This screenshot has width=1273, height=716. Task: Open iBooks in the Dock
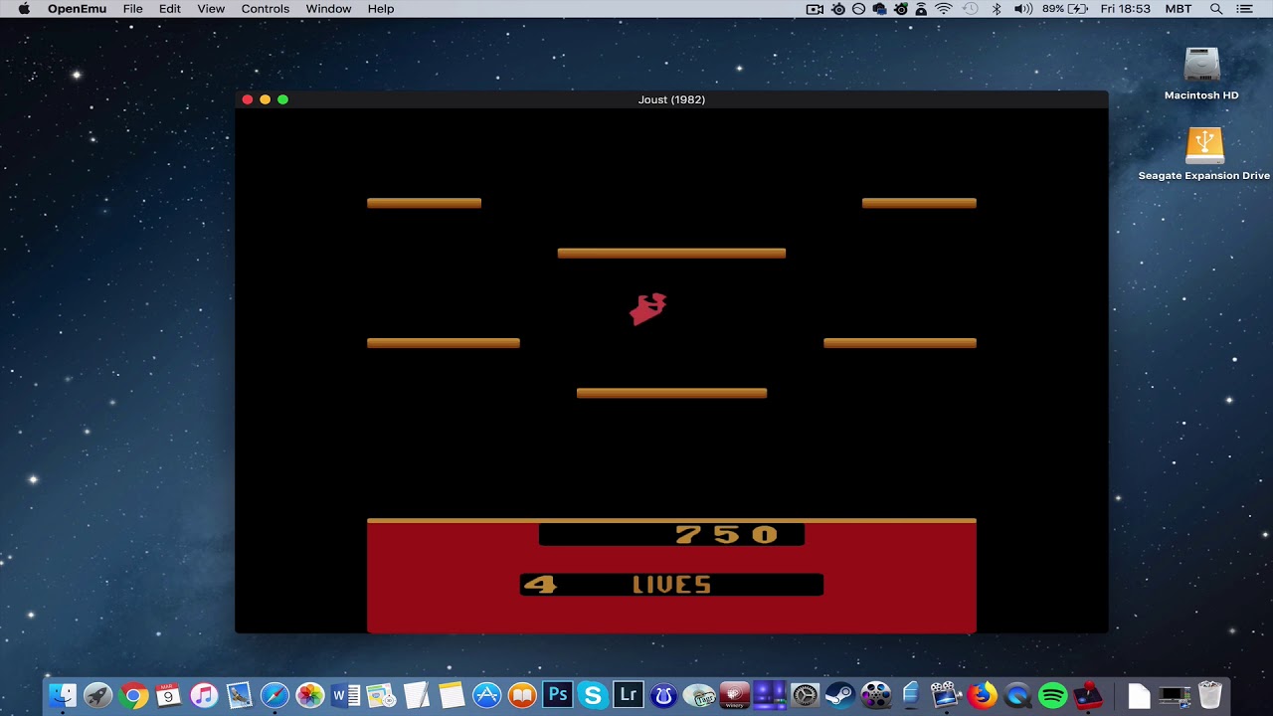tap(522, 695)
